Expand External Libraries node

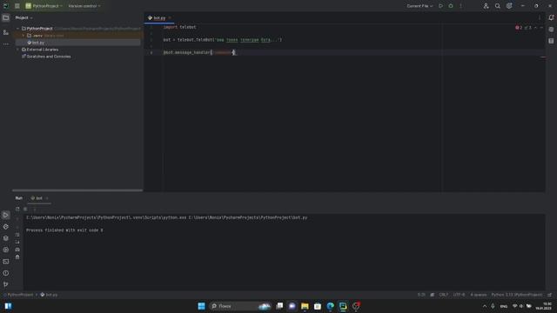coord(17,50)
